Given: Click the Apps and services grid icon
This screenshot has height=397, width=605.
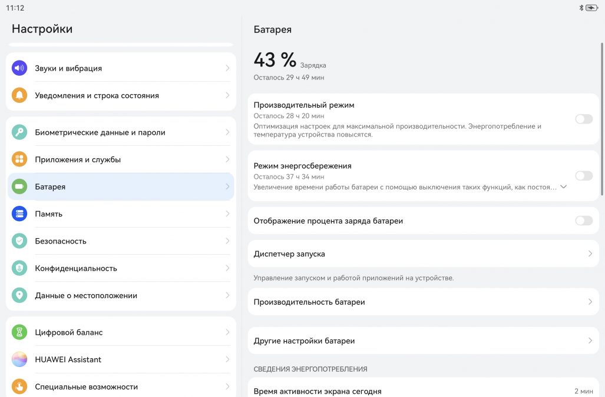Looking at the screenshot, I should coord(19,159).
